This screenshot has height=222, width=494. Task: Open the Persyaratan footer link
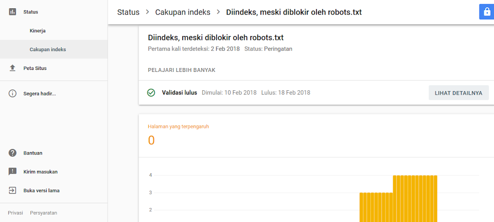(43, 213)
